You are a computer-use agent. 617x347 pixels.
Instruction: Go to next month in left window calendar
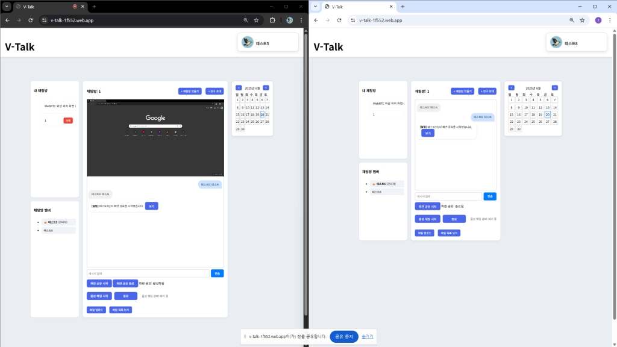tap(266, 88)
